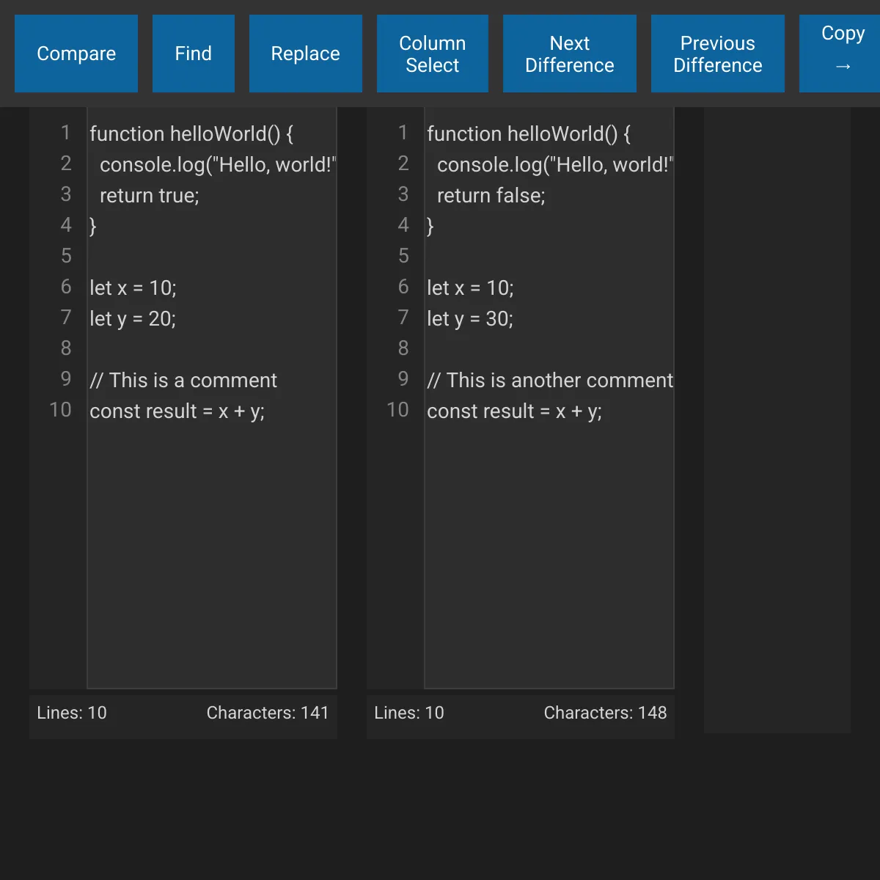
Task: Click left pane 'const result = x + y;'
Action: tap(177, 411)
